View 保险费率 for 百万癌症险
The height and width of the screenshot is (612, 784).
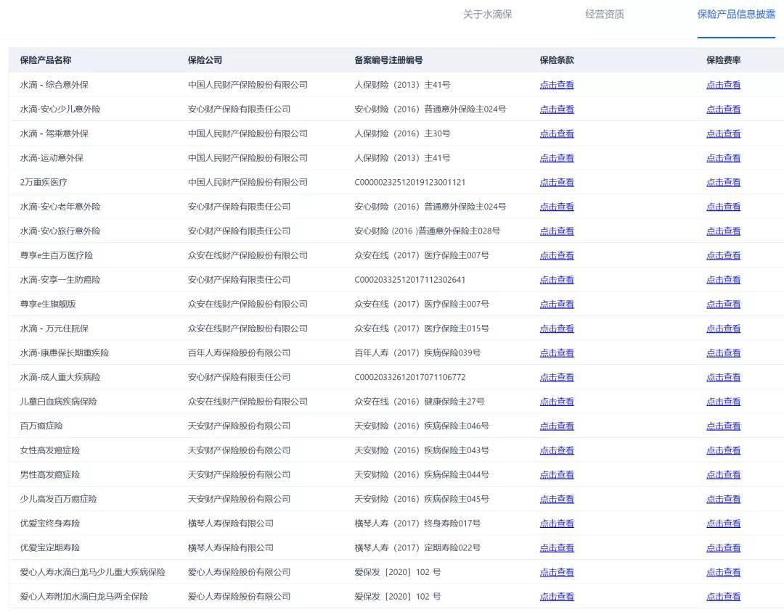tap(723, 426)
